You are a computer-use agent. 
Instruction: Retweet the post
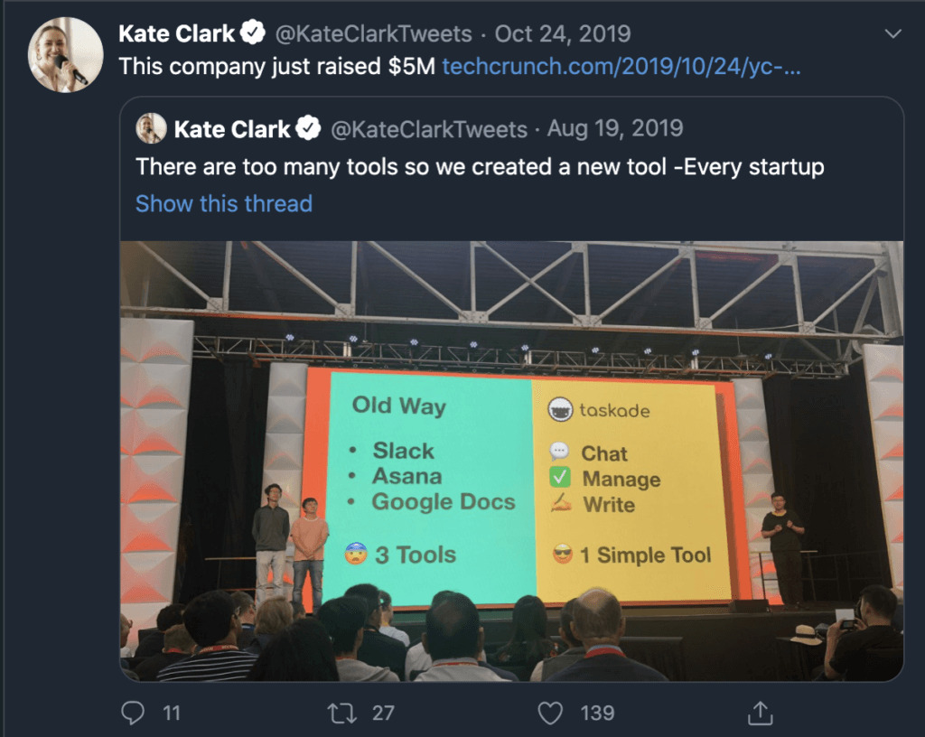click(341, 713)
